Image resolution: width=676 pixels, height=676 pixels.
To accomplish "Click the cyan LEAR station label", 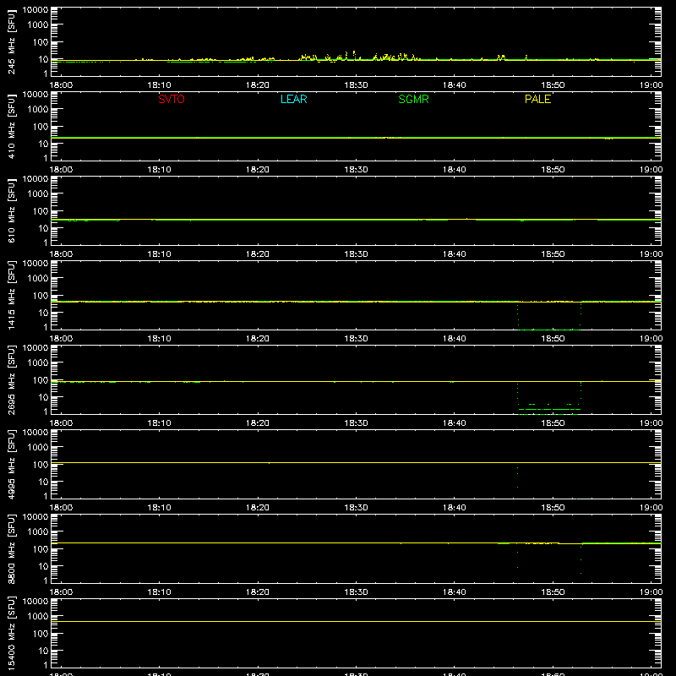I will coord(293,99).
